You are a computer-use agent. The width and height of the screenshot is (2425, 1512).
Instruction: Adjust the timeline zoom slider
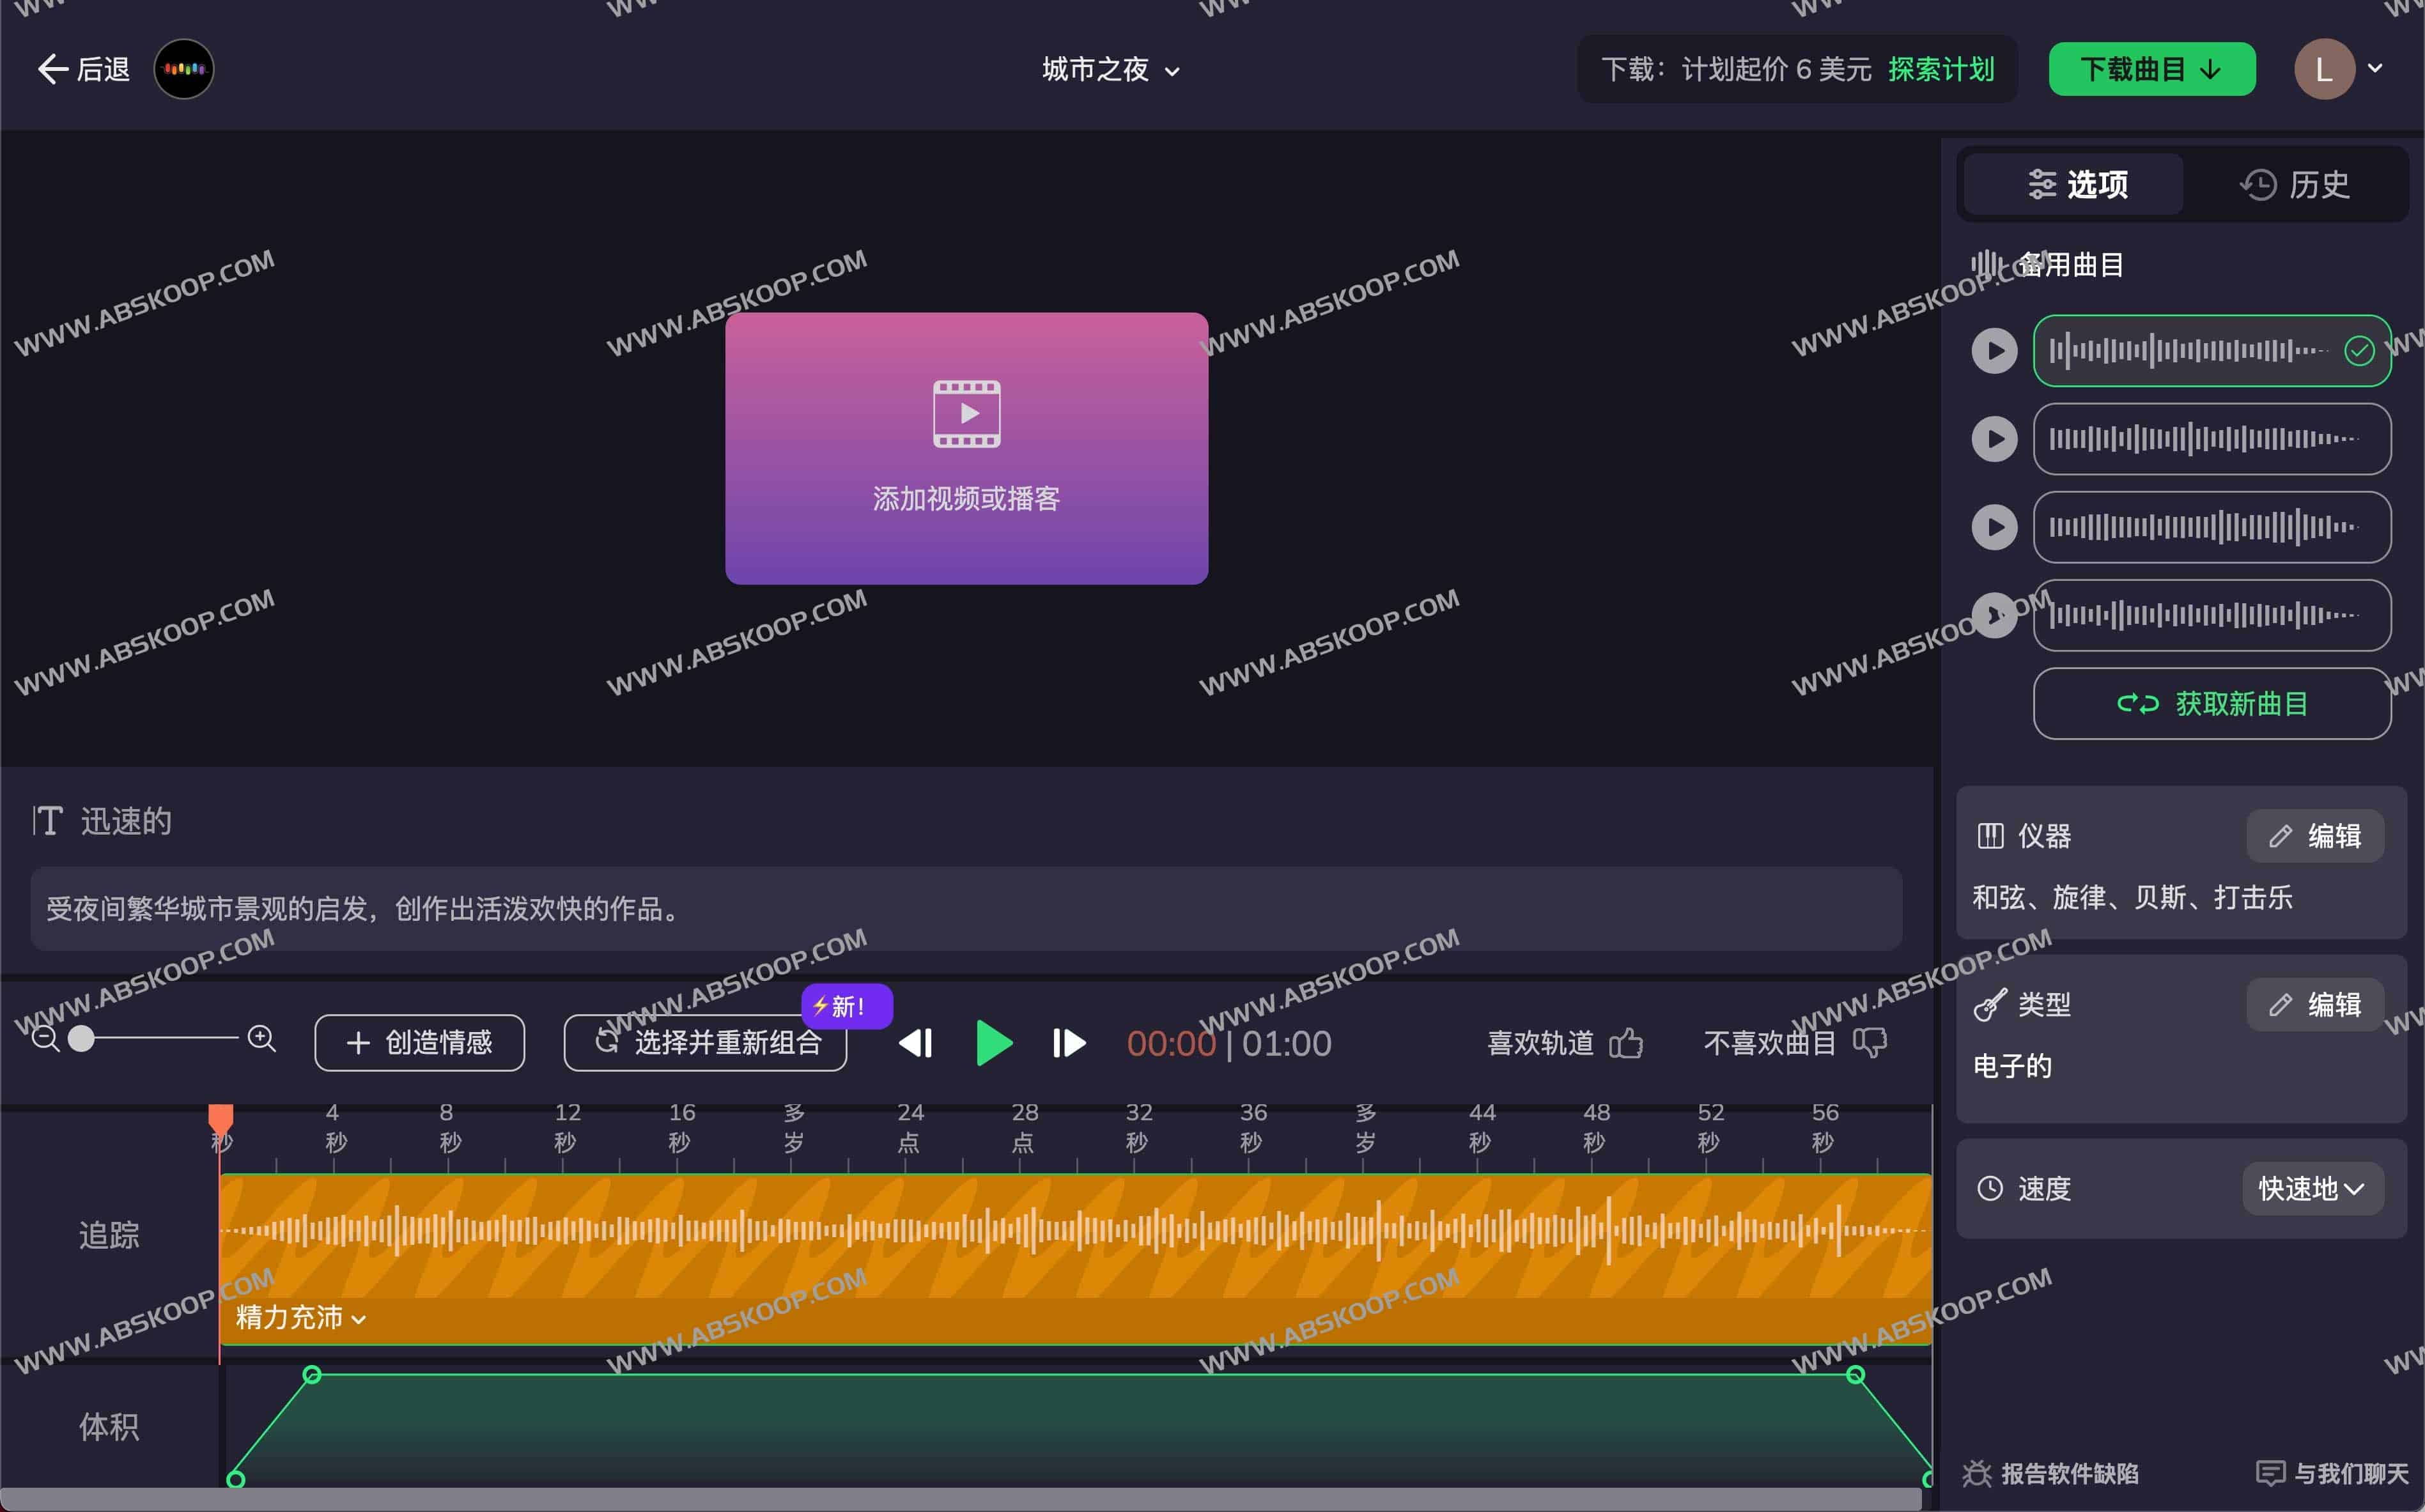(x=82, y=1040)
